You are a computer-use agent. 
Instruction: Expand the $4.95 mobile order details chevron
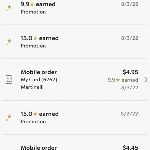tap(146, 79)
